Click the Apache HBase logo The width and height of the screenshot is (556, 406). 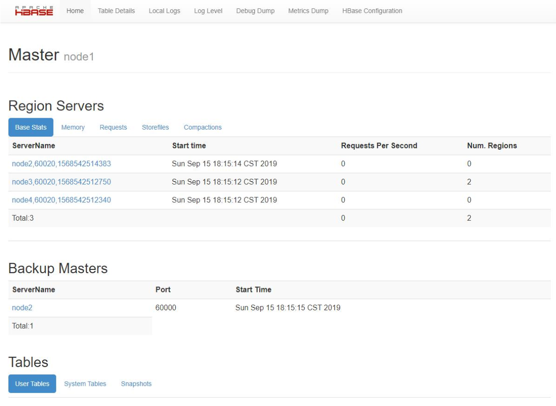point(33,10)
